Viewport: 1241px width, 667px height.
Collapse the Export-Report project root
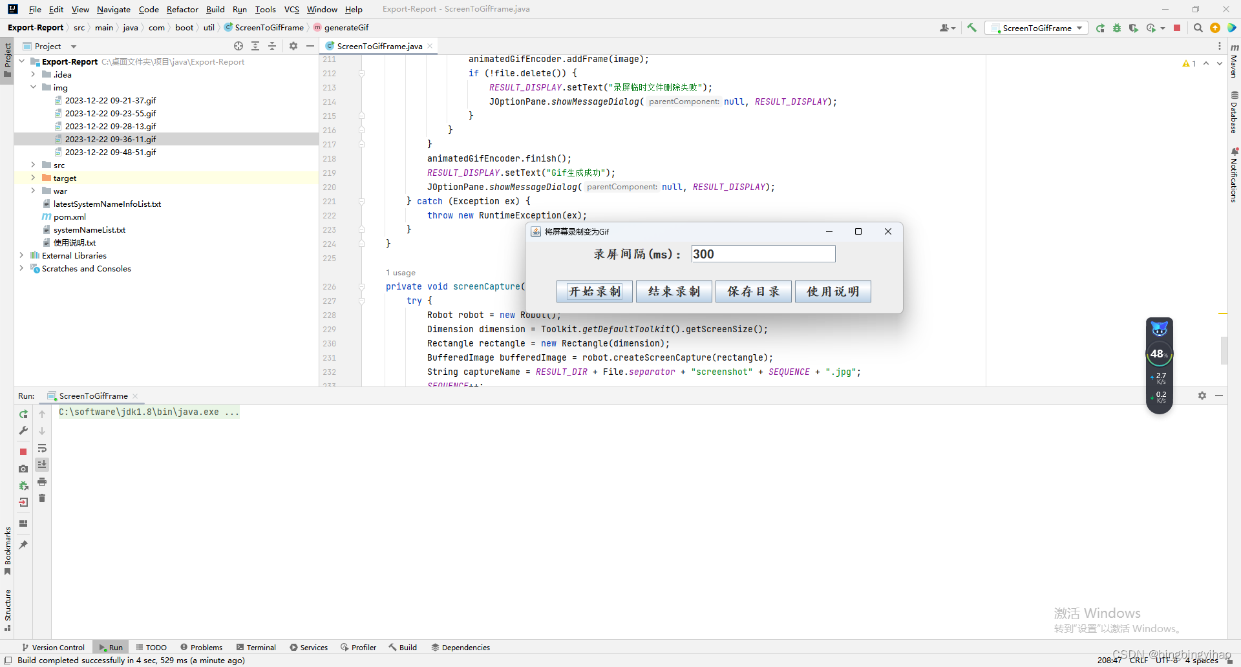(x=22, y=61)
